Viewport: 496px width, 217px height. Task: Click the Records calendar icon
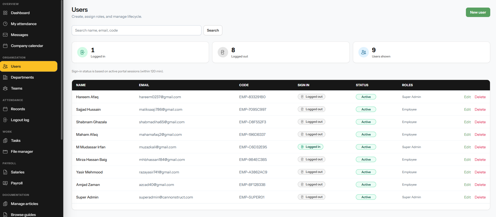pos(5,109)
